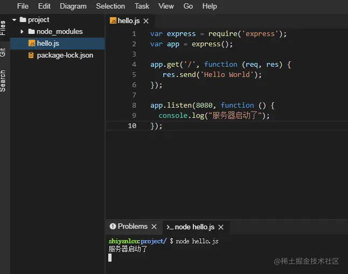Open the Task menu
The height and width of the screenshot is (274, 348).
click(142, 6)
